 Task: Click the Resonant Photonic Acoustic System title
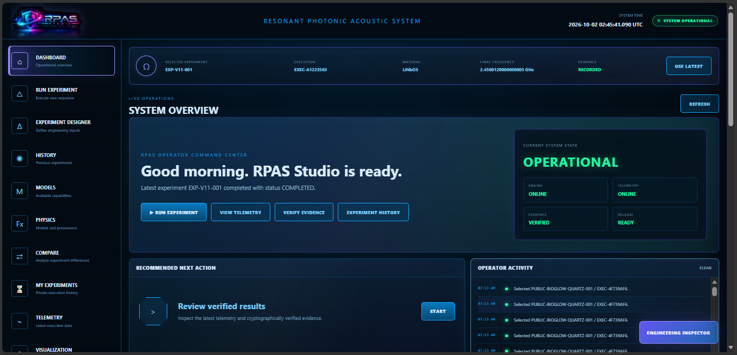[342, 21]
